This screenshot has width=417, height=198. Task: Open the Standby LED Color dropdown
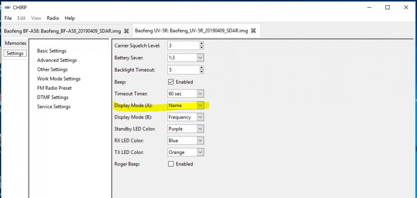[200, 129]
